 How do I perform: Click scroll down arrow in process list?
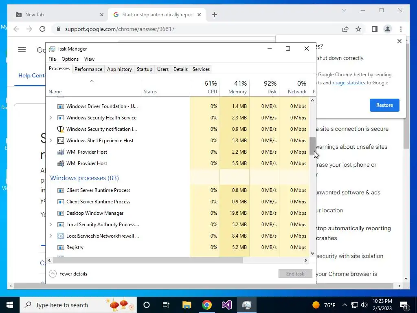(312, 253)
